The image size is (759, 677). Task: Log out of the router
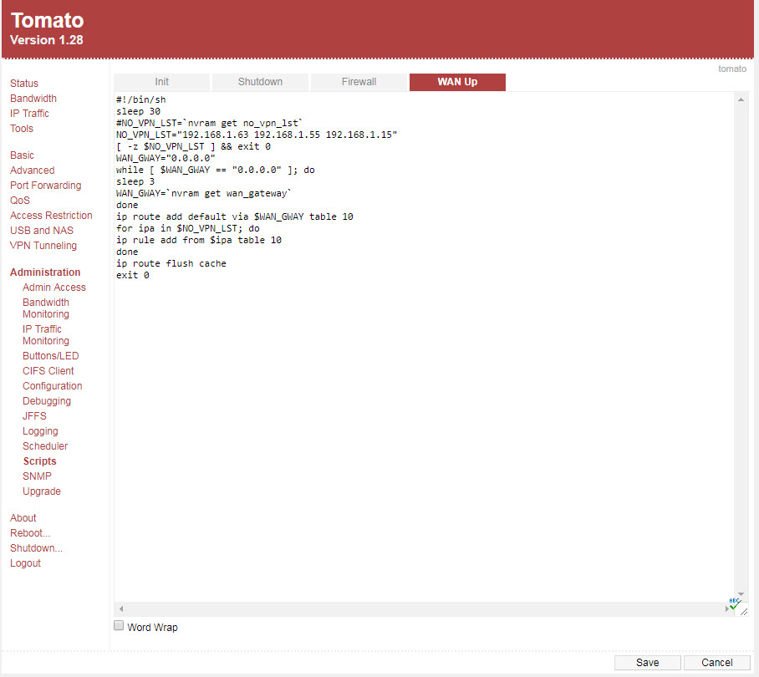pyautogui.click(x=25, y=562)
